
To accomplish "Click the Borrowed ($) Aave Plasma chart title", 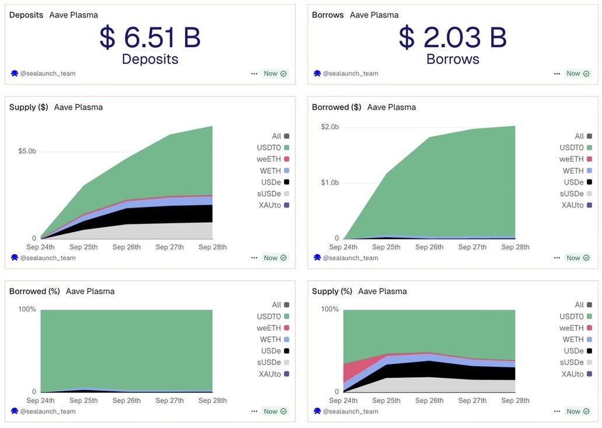I will click(364, 107).
